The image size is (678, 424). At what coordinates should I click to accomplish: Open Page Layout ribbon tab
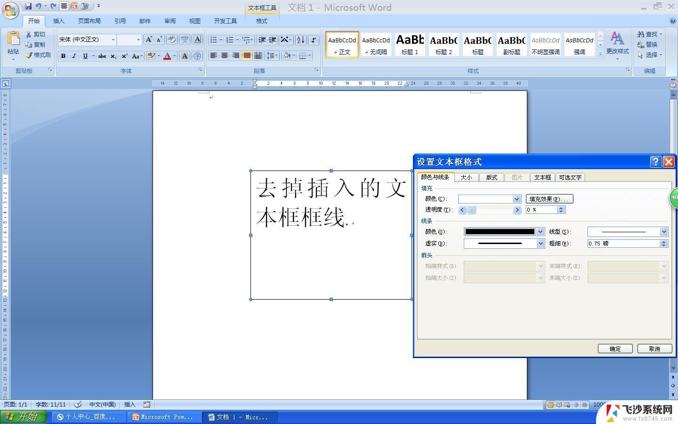(x=89, y=21)
